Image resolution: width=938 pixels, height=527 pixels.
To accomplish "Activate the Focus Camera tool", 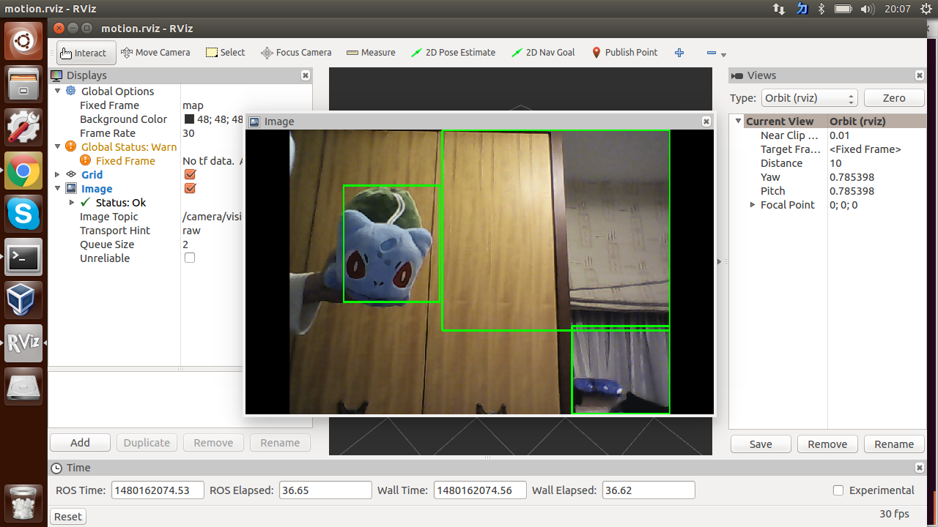I will pos(296,53).
